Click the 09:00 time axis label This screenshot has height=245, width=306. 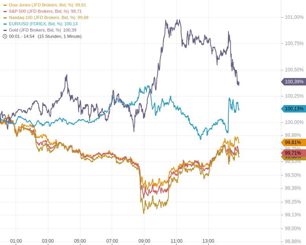(x=144, y=241)
